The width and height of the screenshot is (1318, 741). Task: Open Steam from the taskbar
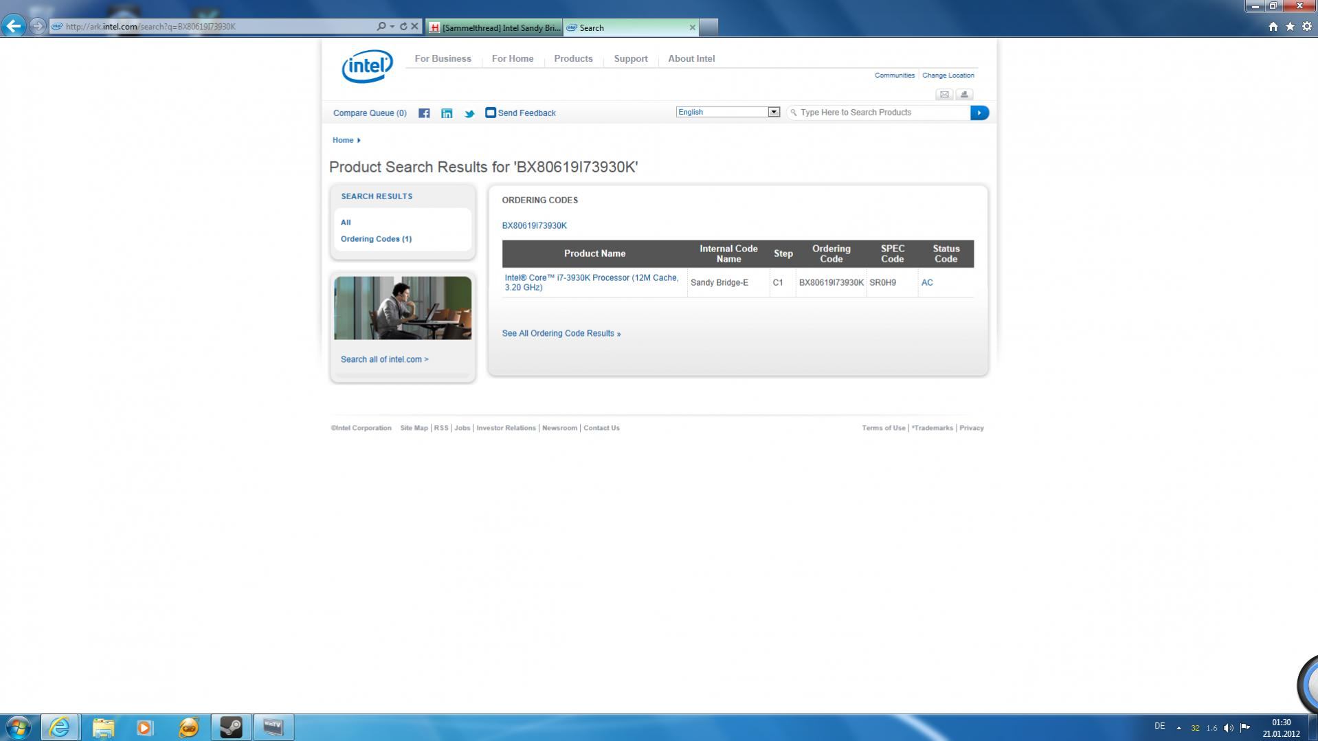[x=231, y=727]
